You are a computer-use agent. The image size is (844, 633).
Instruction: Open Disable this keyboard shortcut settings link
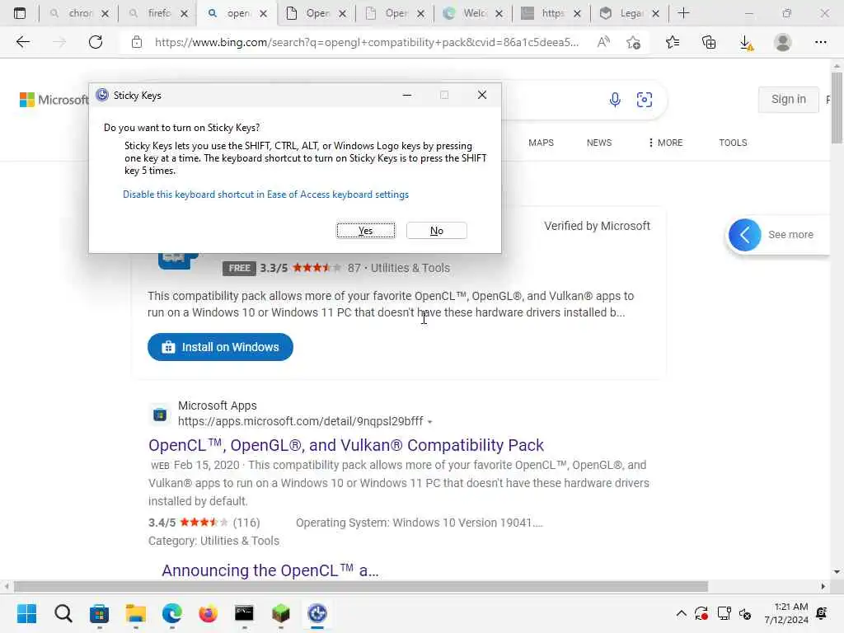(265, 195)
